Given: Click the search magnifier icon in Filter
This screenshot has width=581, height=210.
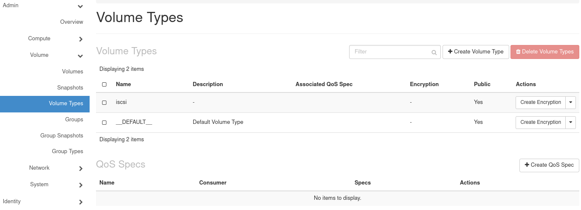Looking at the screenshot, I should (x=434, y=53).
